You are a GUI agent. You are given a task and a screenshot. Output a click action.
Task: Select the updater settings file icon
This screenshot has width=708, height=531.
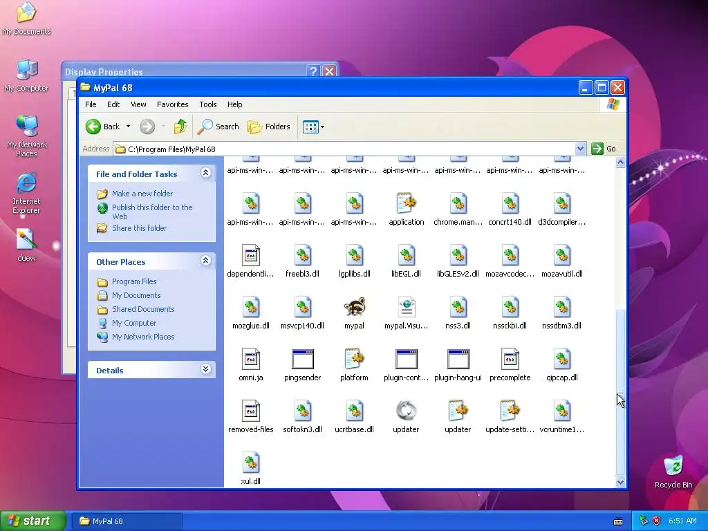point(458,411)
